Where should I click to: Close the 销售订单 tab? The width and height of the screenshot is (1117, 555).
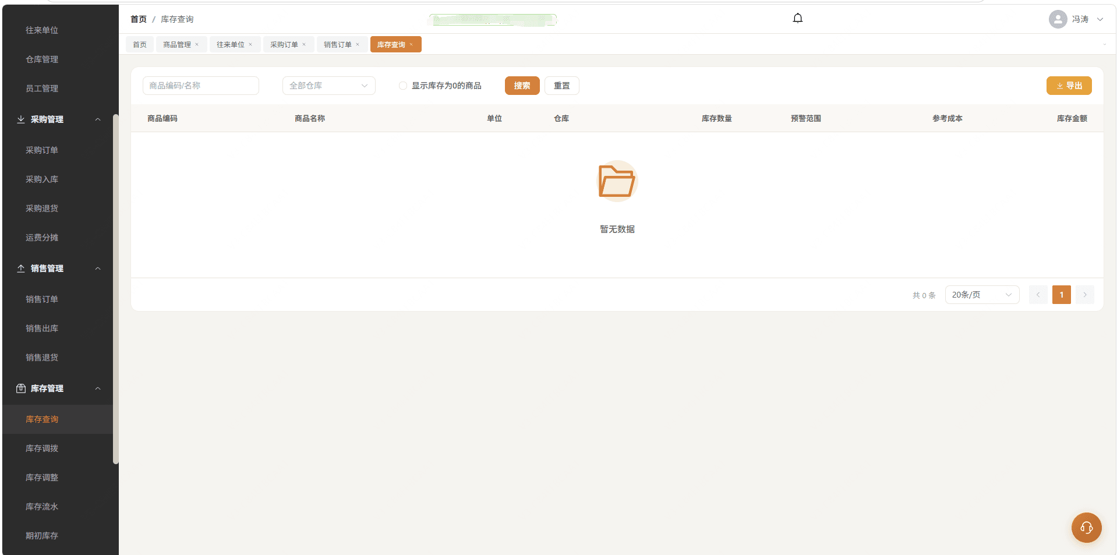pyautogui.click(x=358, y=44)
